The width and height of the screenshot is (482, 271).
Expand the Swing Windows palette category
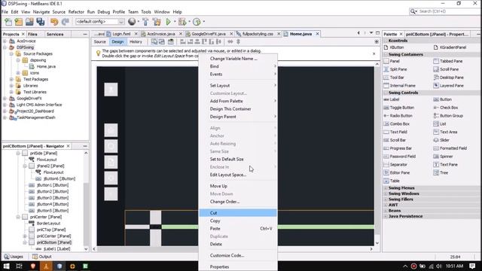[x=386, y=193]
